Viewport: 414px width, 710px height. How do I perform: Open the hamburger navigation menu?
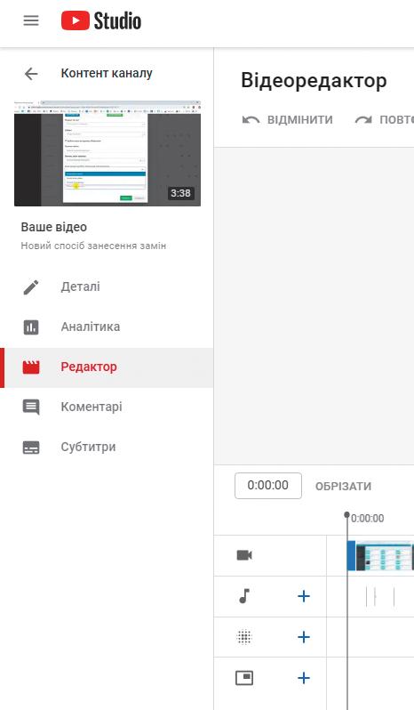[31, 20]
